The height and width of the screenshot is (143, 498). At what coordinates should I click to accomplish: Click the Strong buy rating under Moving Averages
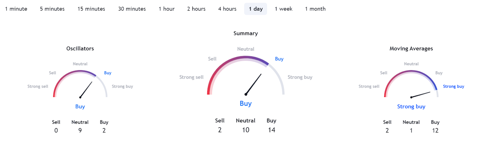point(411,107)
